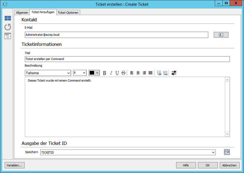Toggle bold formatting
244x173 pixels.
coord(105,73)
